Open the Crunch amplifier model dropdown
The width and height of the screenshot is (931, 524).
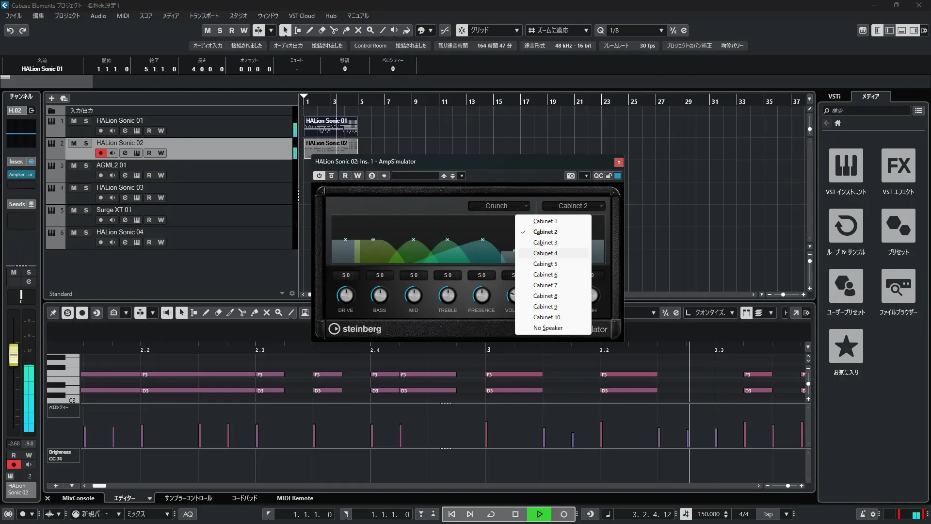[498, 206]
